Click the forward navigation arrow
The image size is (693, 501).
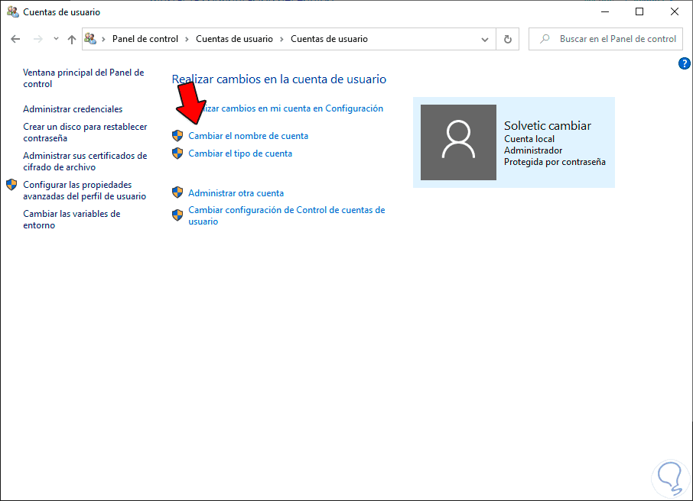[x=38, y=39]
